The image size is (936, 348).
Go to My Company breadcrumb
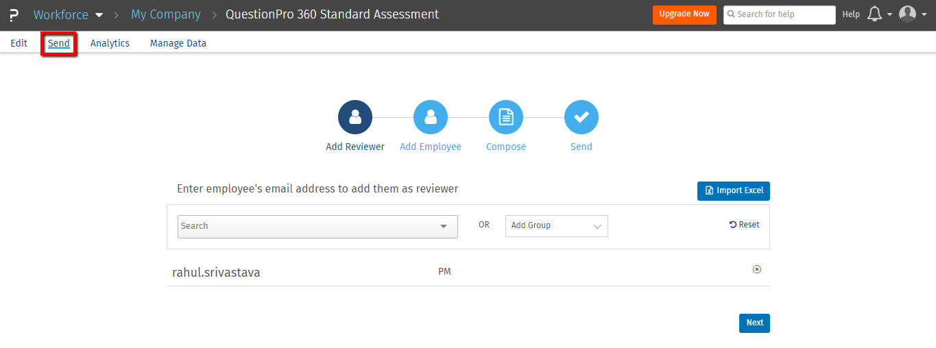pos(166,14)
